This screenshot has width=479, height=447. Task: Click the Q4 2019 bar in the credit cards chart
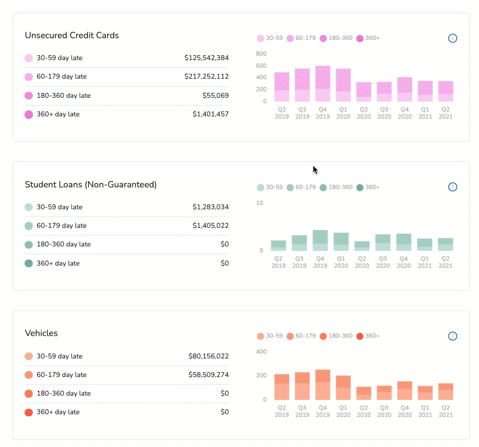(x=323, y=84)
